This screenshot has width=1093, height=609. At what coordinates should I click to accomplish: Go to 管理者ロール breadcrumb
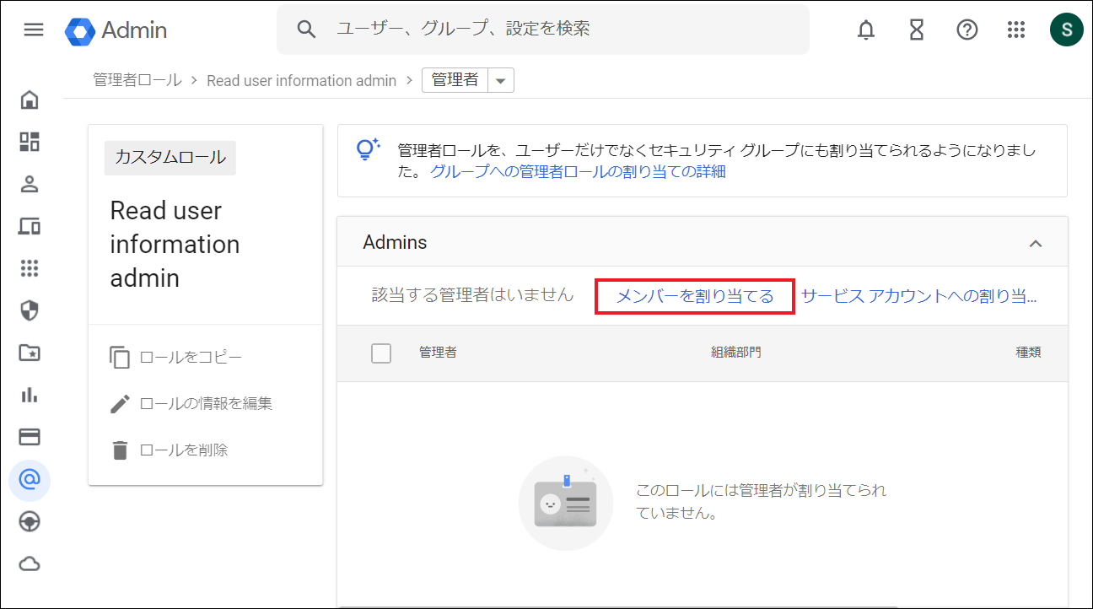tap(137, 81)
